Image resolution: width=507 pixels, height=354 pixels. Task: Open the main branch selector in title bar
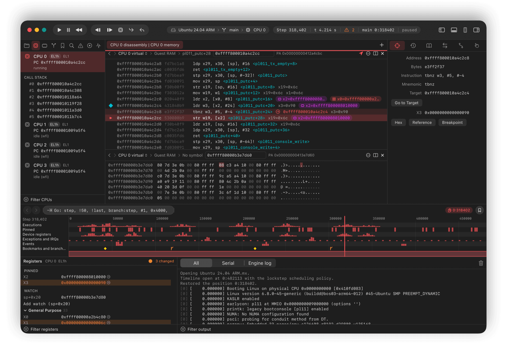pyautogui.click(x=231, y=30)
